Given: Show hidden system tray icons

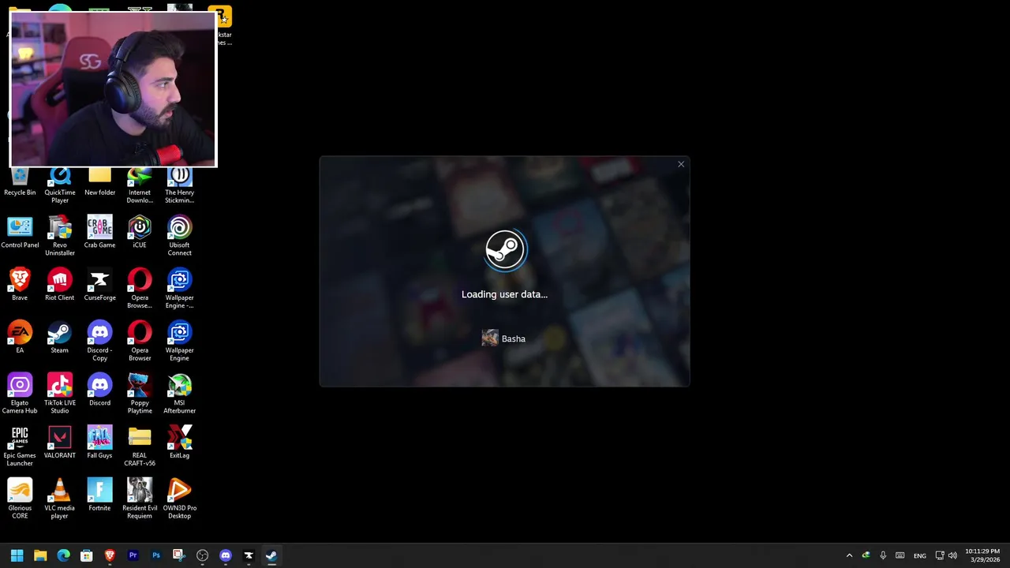Looking at the screenshot, I should (849, 555).
